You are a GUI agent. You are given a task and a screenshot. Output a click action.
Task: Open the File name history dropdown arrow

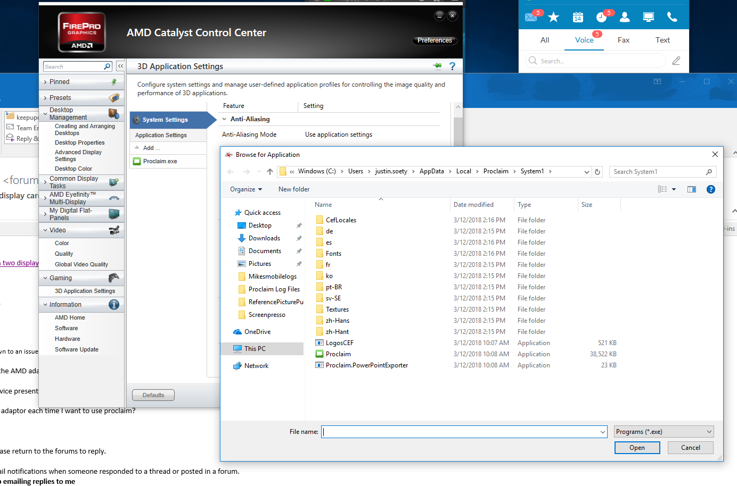pyautogui.click(x=603, y=432)
